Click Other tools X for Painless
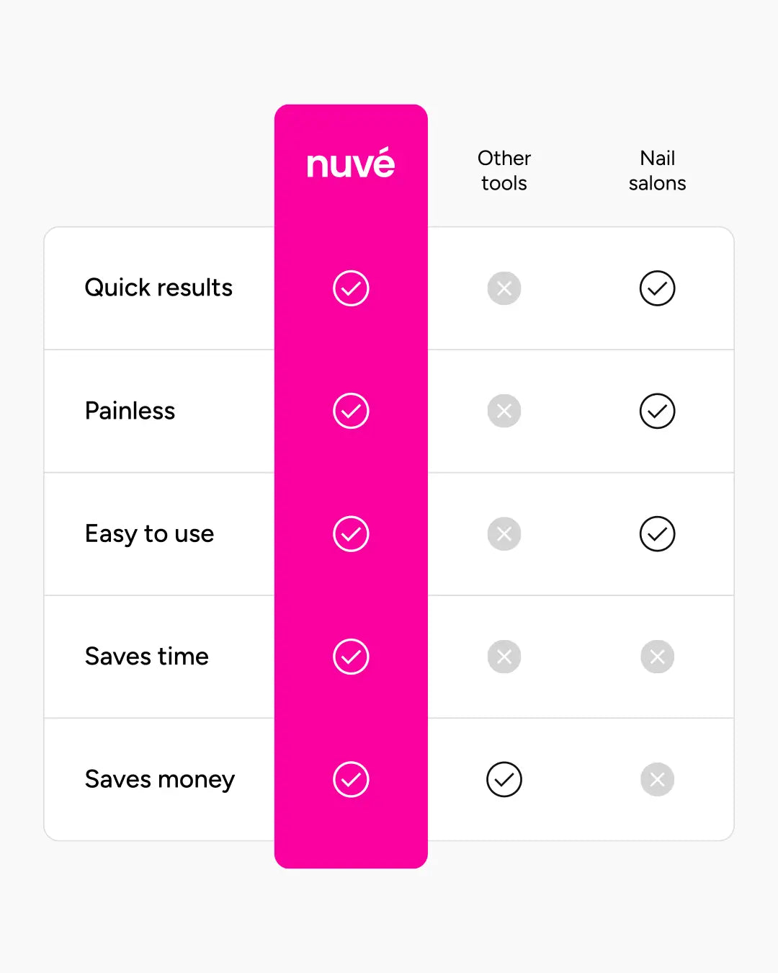This screenshot has height=973, width=778. click(504, 411)
